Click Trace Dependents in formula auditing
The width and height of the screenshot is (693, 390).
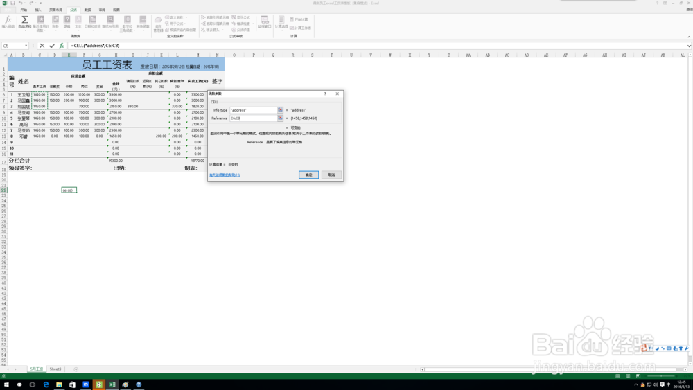[216, 24]
